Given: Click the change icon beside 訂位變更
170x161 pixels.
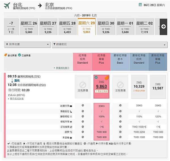Looking at the screenshot, I should click(x=71, y=127).
